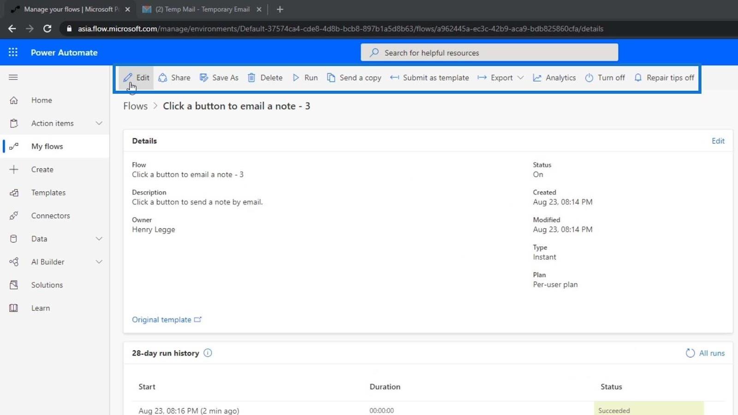The image size is (738, 415).
Task: Go back in browser history
Action: tap(12, 29)
